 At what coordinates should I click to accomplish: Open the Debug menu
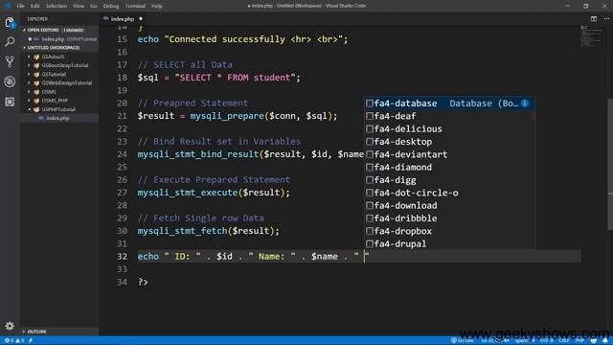point(111,6)
